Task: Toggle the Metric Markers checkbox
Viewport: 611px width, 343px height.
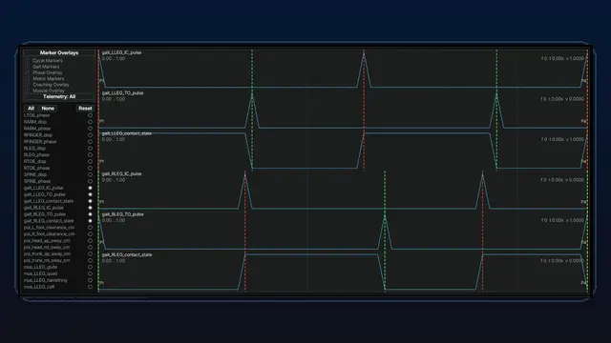Action: pyautogui.click(x=28, y=78)
